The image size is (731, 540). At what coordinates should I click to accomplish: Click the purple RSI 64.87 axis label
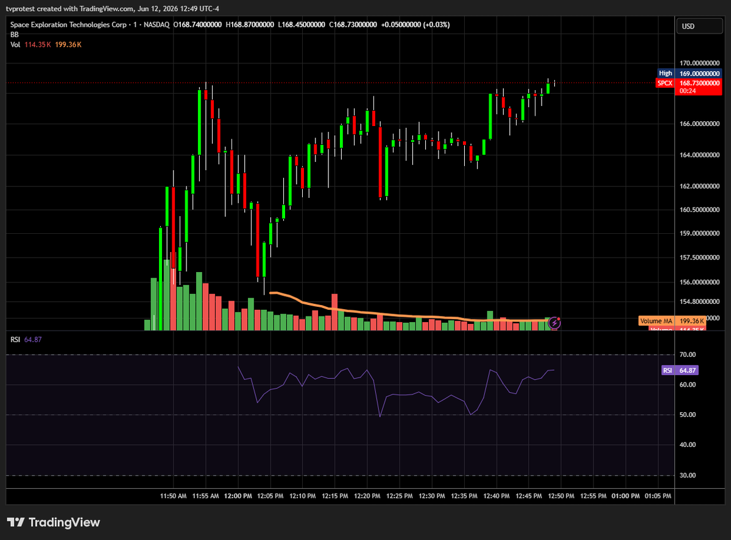click(x=680, y=370)
